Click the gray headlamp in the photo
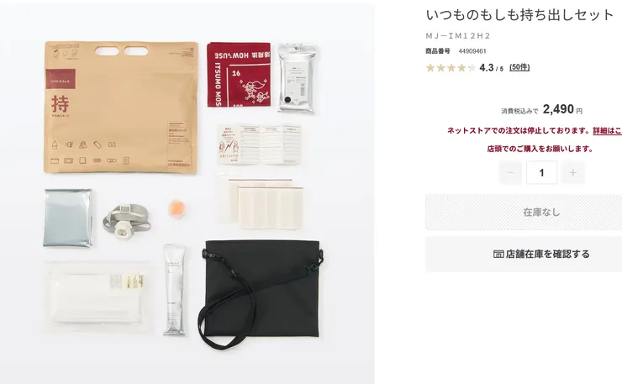The image size is (622, 384). pyautogui.click(x=126, y=221)
